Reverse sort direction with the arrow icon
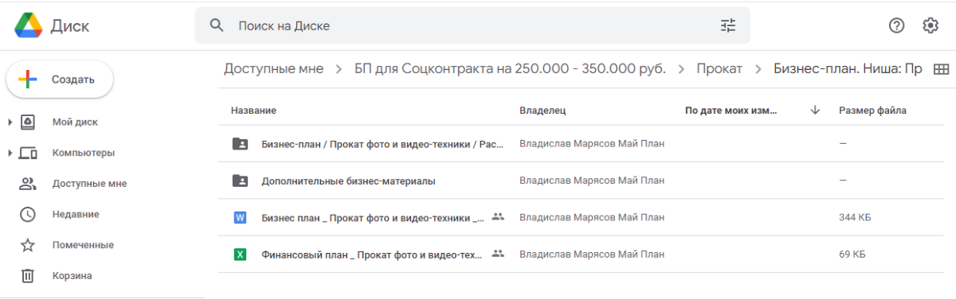 pyautogui.click(x=814, y=111)
